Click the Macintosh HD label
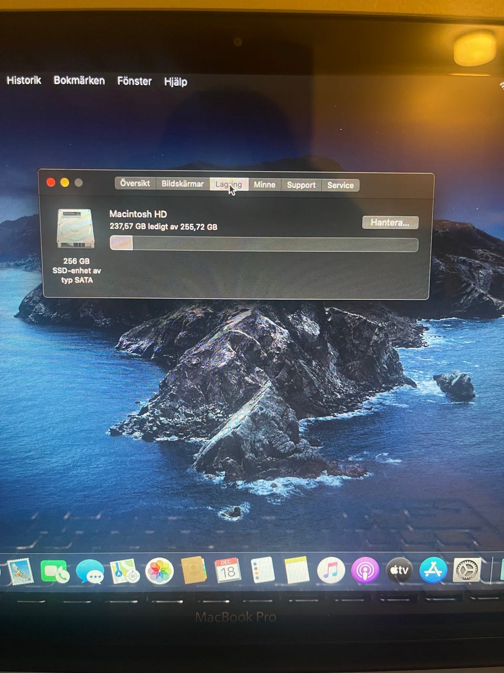Viewport: 504px width, 673px height. 138,214
